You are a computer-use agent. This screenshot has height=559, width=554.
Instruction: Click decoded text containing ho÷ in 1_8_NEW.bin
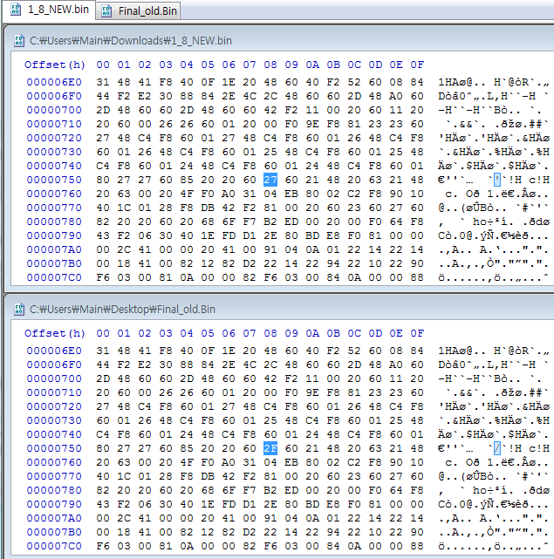pyautogui.click(x=494, y=222)
